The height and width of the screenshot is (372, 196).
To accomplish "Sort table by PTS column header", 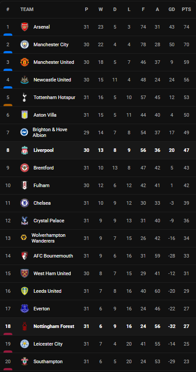I will click(186, 10).
